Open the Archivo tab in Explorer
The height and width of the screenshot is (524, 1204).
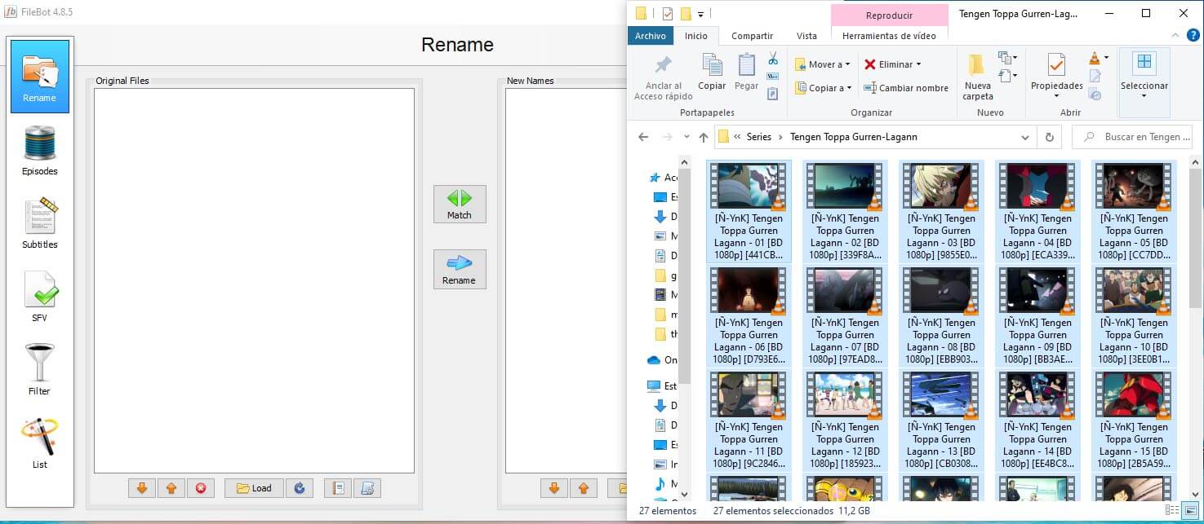pos(651,36)
